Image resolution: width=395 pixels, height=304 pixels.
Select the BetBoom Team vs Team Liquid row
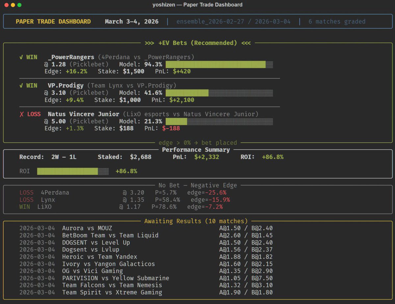click(x=146, y=235)
